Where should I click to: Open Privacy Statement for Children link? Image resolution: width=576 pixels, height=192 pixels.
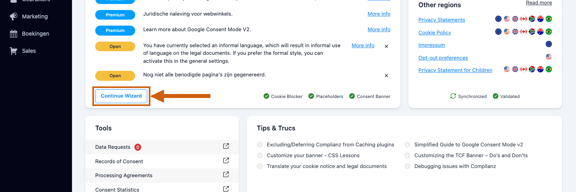coord(455,70)
